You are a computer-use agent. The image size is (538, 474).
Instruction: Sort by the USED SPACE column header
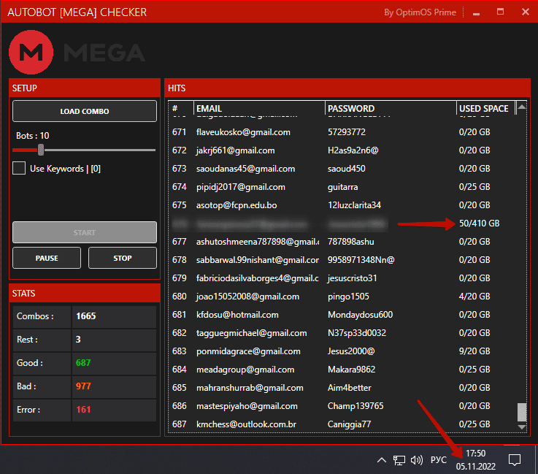click(x=483, y=108)
